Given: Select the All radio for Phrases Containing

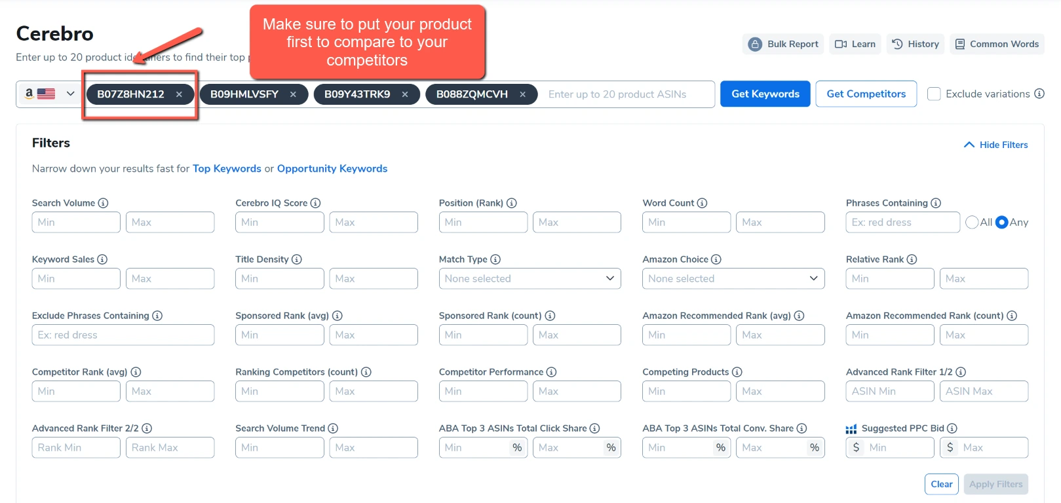Looking at the screenshot, I should tap(972, 223).
